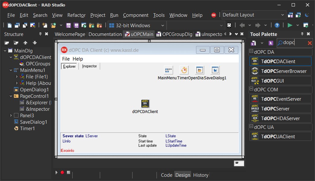This screenshot has height=181, width=315.
Task: Open dropdown arrow beside Run button
Action: (x=298, y=25)
